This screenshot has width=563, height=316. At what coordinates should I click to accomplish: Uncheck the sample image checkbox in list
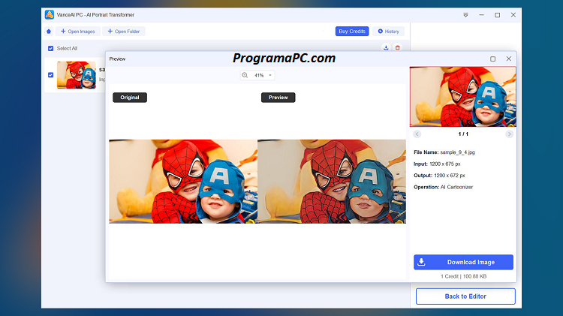click(x=50, y=75)
